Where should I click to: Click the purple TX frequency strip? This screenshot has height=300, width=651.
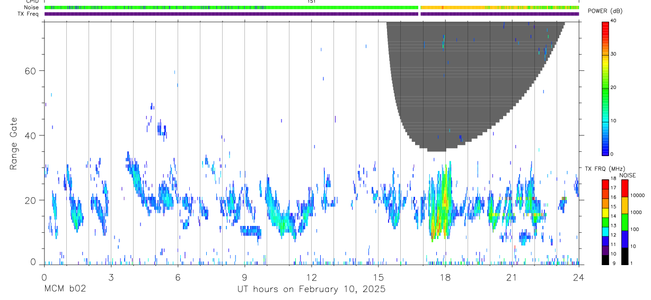coord(312,14)
